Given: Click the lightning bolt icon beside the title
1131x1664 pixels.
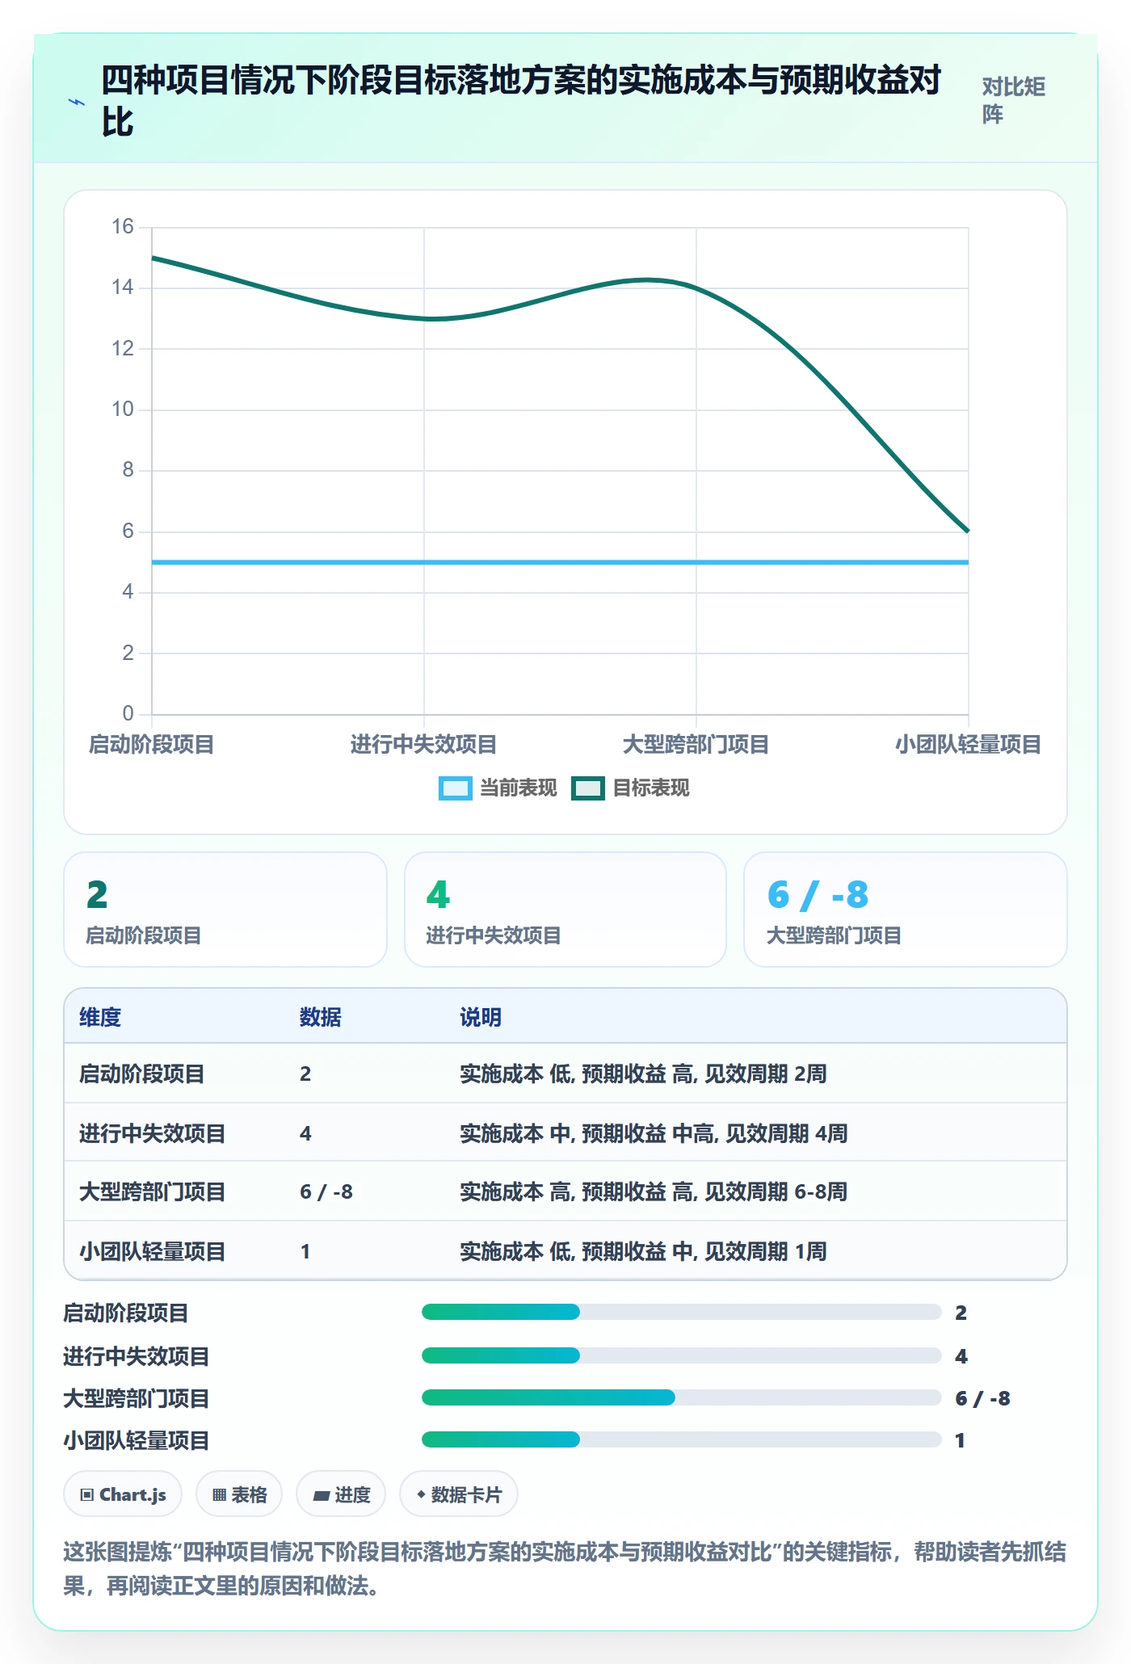Looking at the screenshot, I should [x=77, y=102].
